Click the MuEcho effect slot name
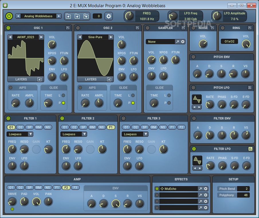Image resolution: width=259 pixels, height=218 pixels. [179, 189]
